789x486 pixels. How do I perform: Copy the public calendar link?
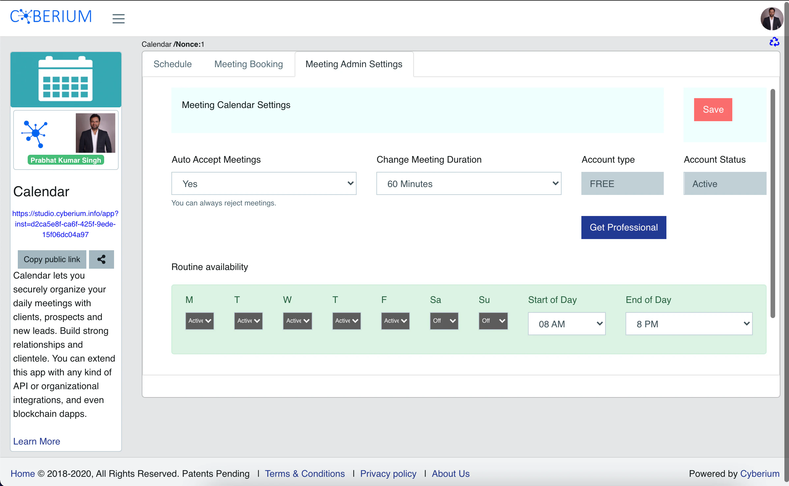(52, 259)
